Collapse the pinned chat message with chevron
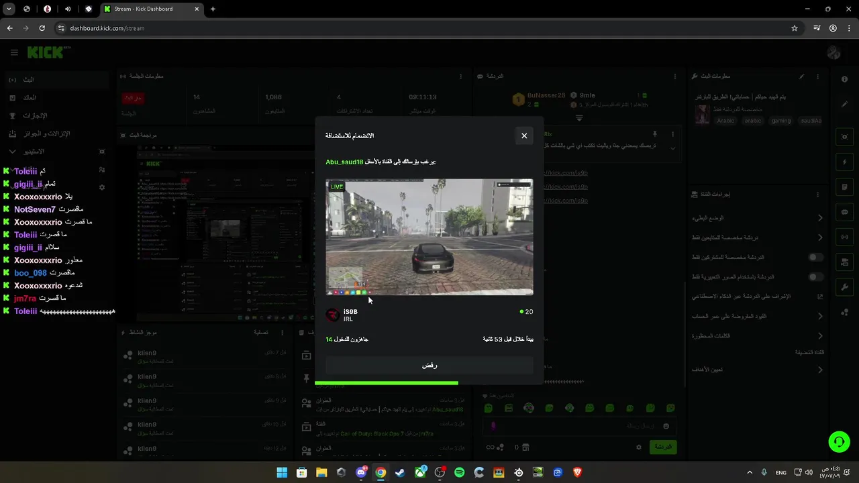This screenshot has height=483, width=859. 673,148
